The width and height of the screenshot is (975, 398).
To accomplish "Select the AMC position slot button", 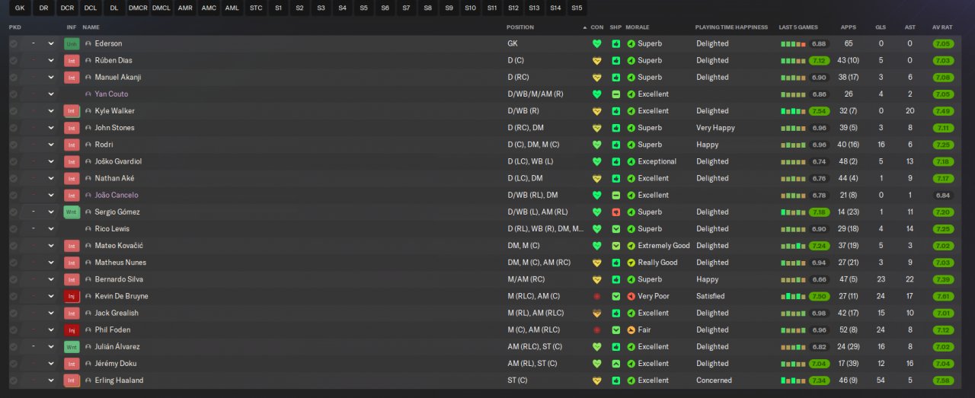I will click(x=209, y=8).
